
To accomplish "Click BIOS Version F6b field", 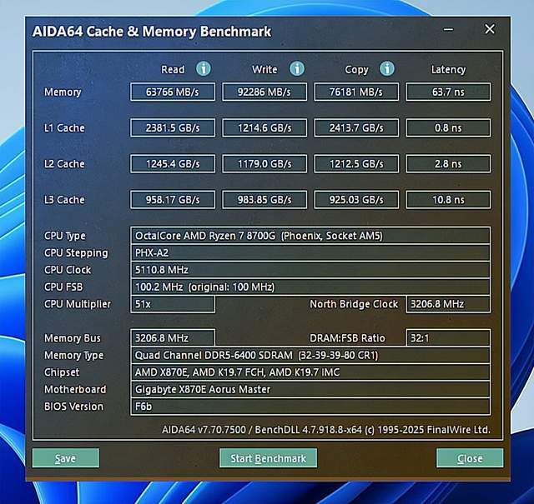I will 310,407.
